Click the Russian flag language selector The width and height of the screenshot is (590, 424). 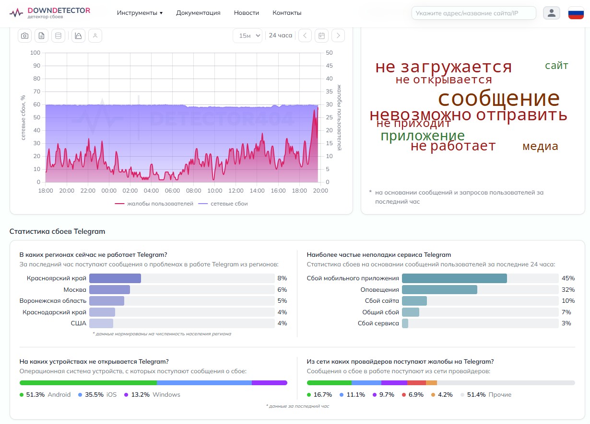coord(576,13)
